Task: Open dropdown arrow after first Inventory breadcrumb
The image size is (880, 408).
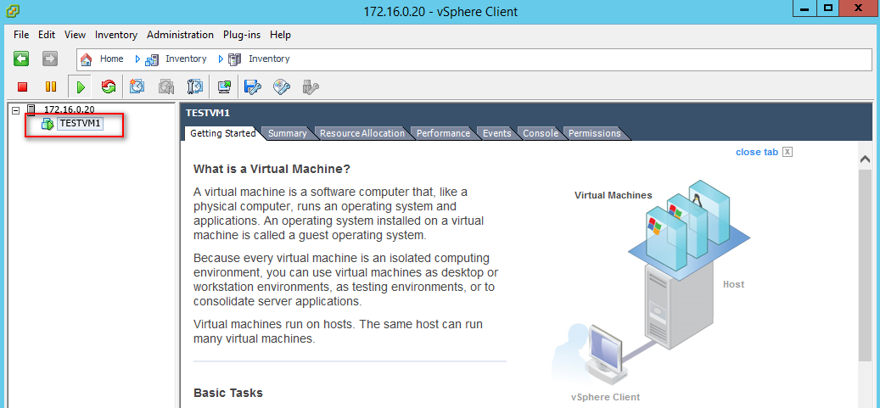Action: (x=221, y=59)
